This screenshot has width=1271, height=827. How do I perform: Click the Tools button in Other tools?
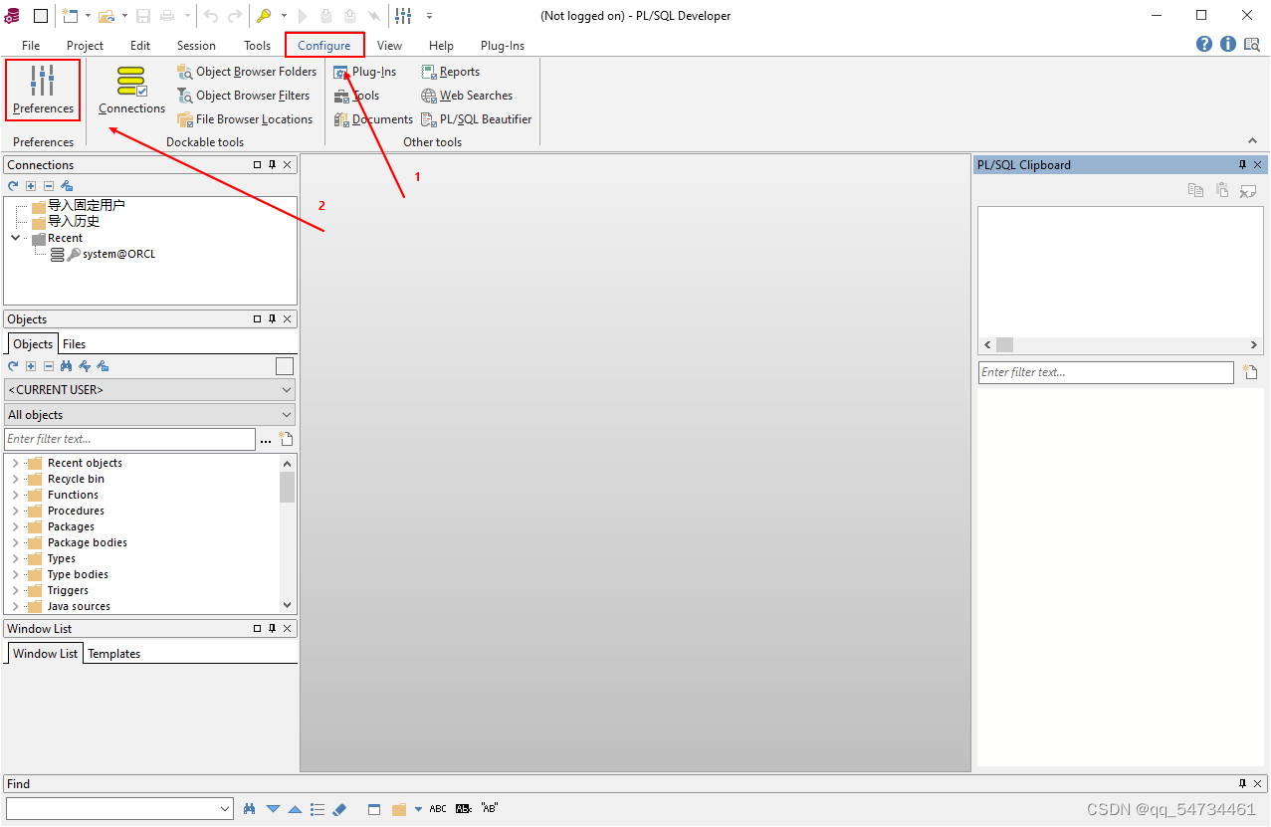pyautogui.click(x=357, y=96)
